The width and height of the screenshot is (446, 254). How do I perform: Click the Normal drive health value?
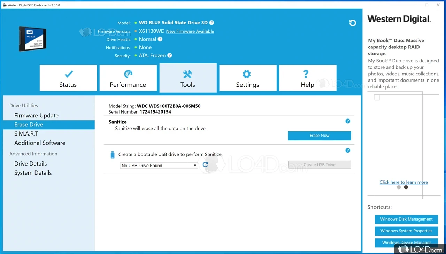click(x=147, y=39)
